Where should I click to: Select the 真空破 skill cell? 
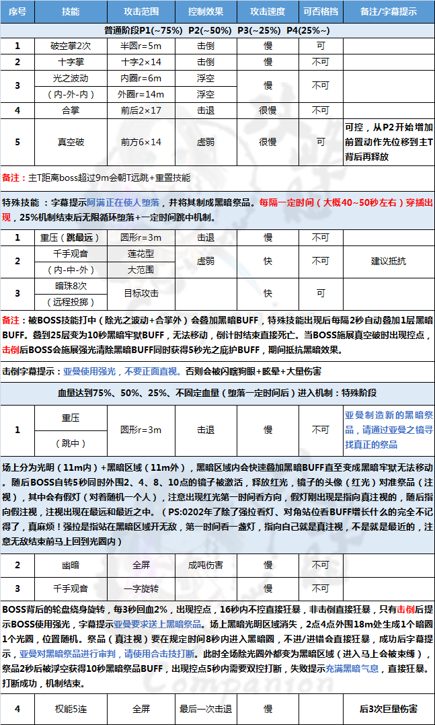pos(71,142)
